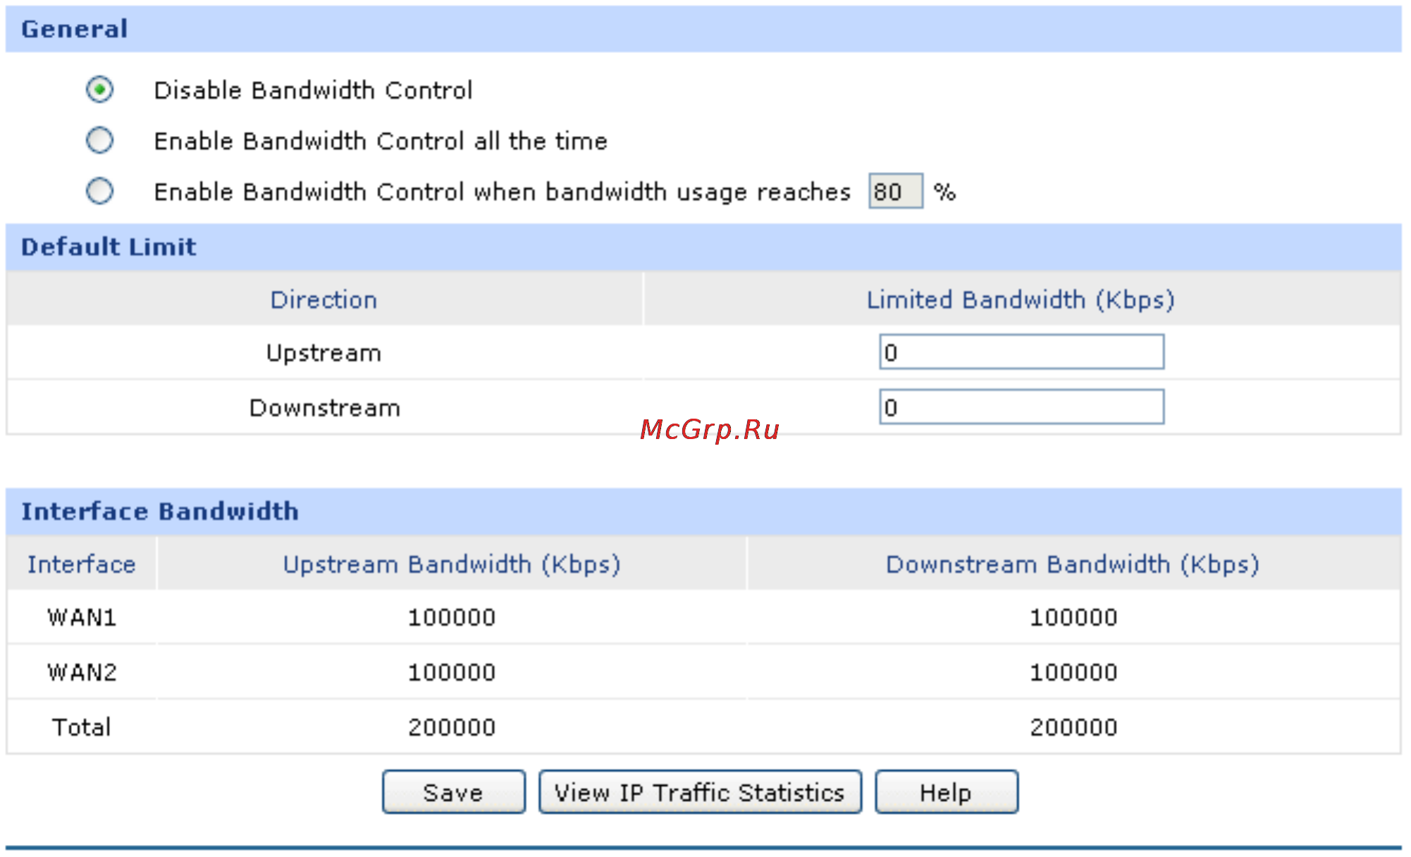Click Total upstream value 200000
This screenshot has width=1411, height=857.
click(x=452, y=727)
